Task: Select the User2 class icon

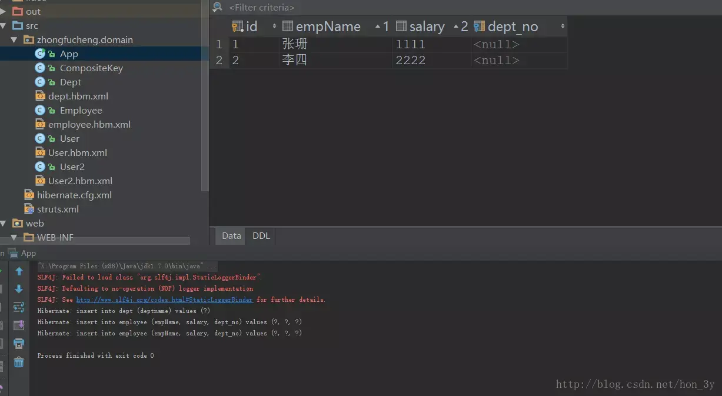Action: (40, 167)
